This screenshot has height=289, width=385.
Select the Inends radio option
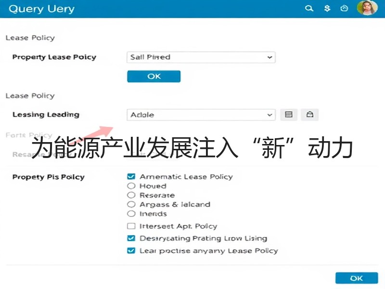[131, 214]
